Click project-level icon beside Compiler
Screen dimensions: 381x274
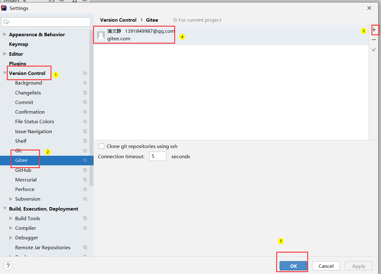(85, 228)
